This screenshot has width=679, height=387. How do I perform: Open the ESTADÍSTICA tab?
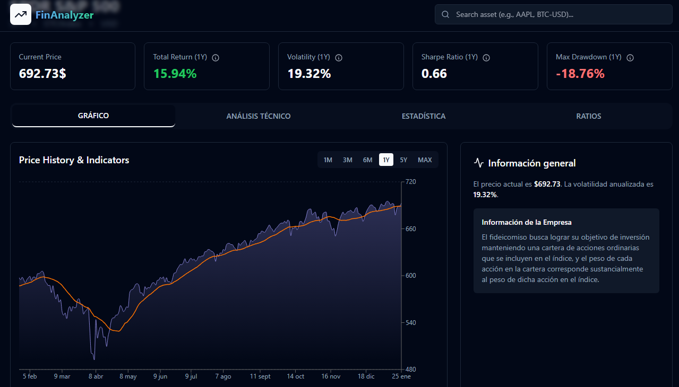tap(424, 116)
